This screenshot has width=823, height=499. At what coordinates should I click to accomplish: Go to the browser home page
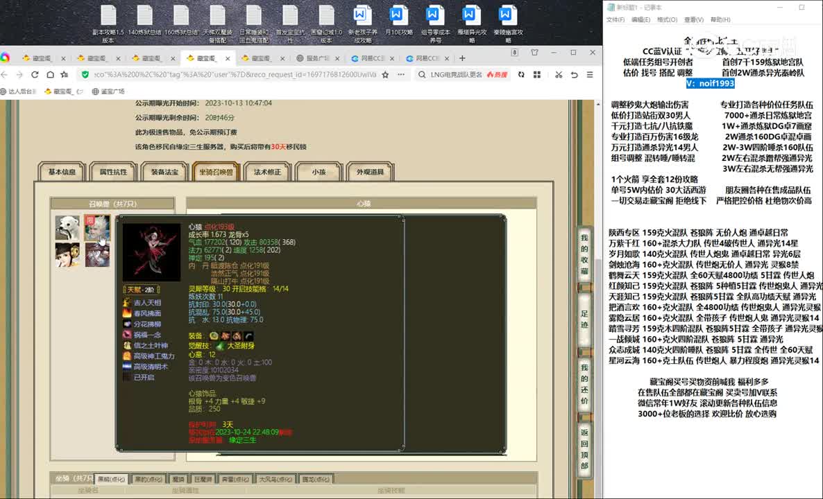tap(50, 74)
